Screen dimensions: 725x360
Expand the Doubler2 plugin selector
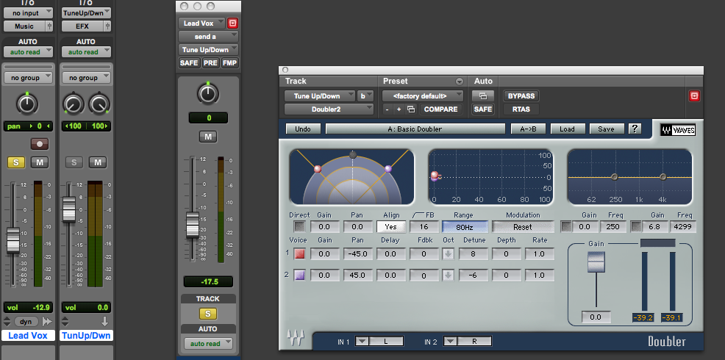click(x=328, y=109)
